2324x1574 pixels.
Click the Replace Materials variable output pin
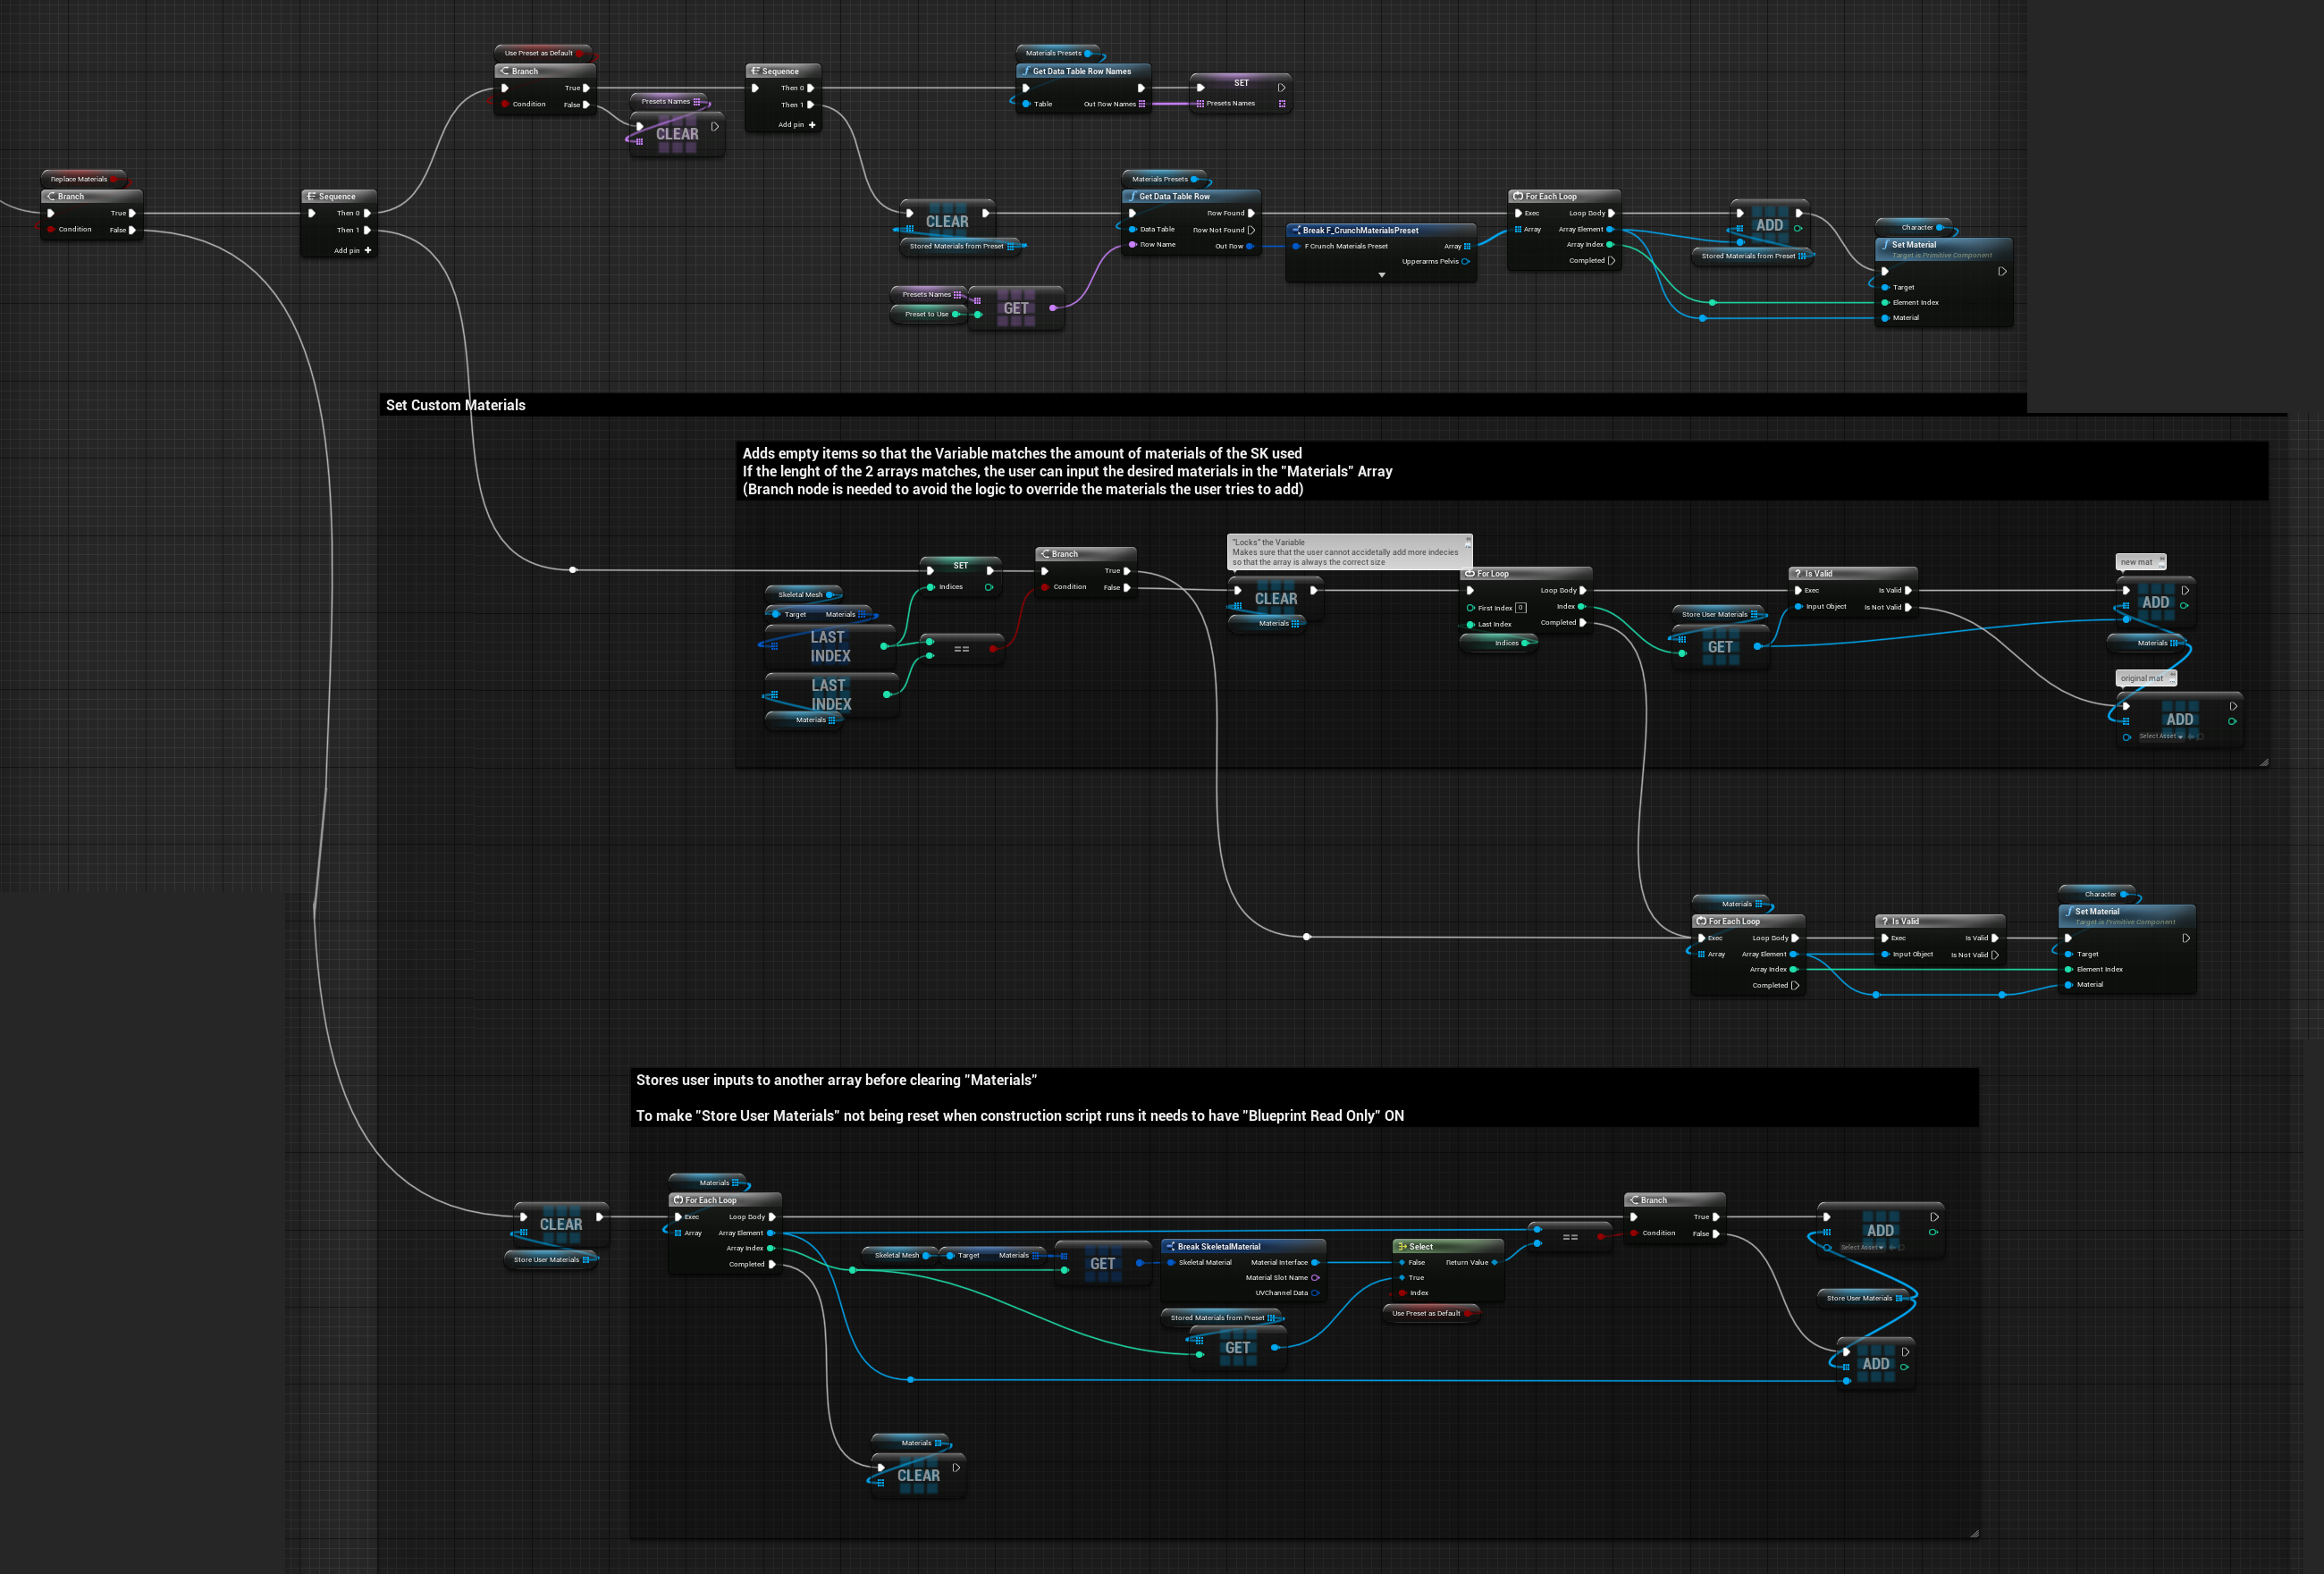click(x=114, y=180)
